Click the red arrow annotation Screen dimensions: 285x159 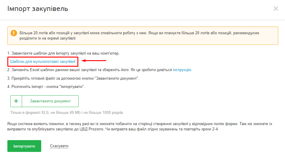94,61
